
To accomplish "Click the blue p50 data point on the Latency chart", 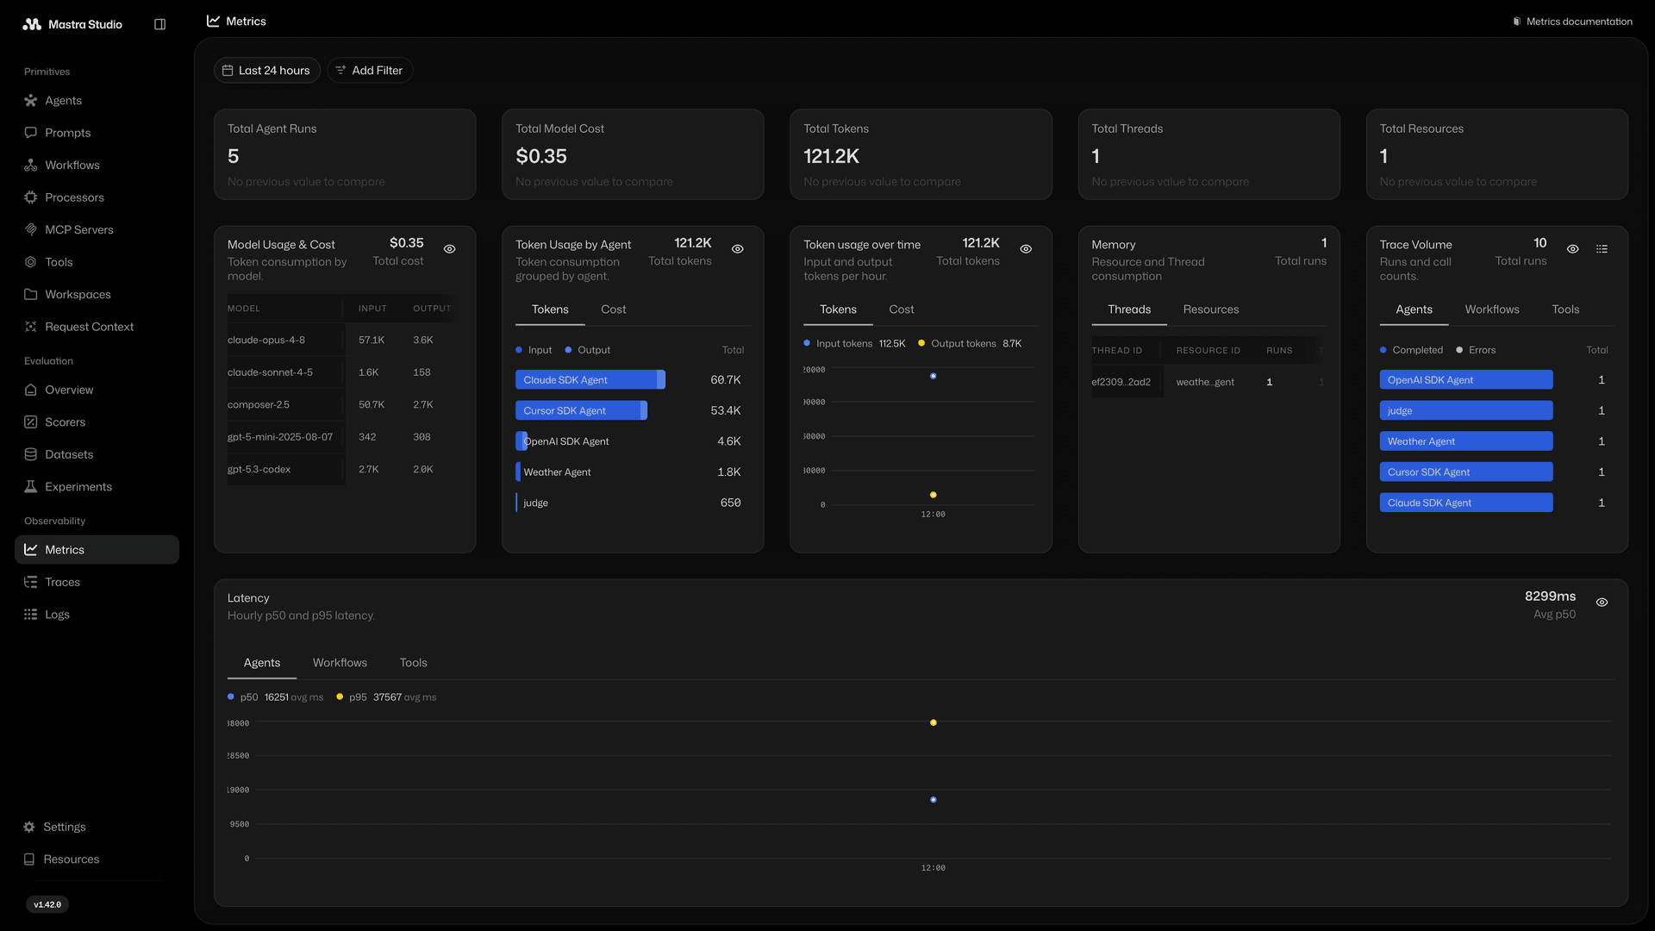I will pyautogui.click(x=934, y=800).
